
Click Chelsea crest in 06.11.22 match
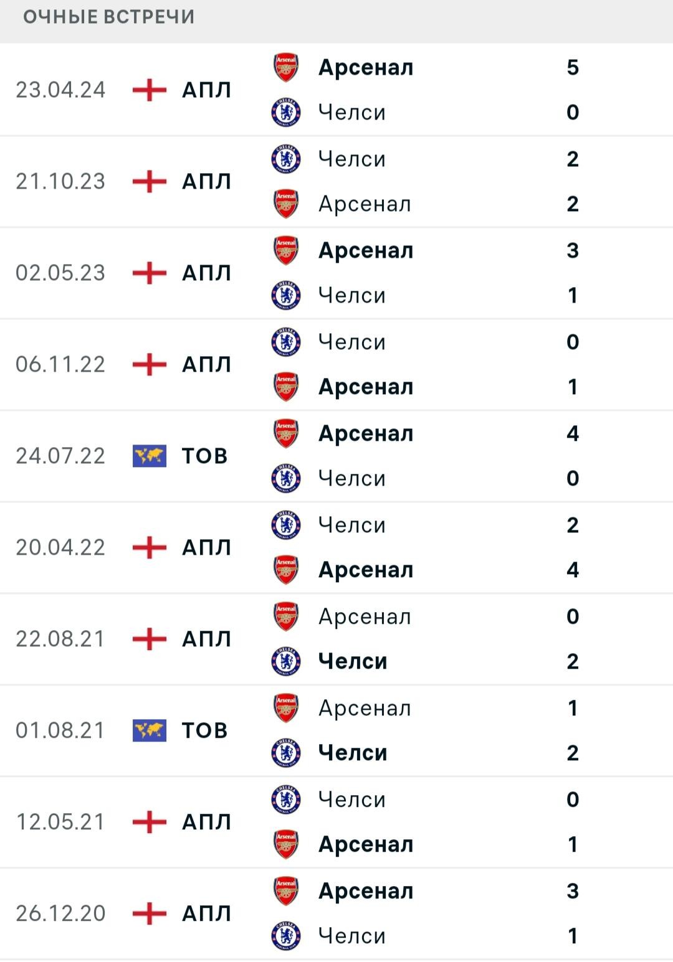click(x=286, y=342)
